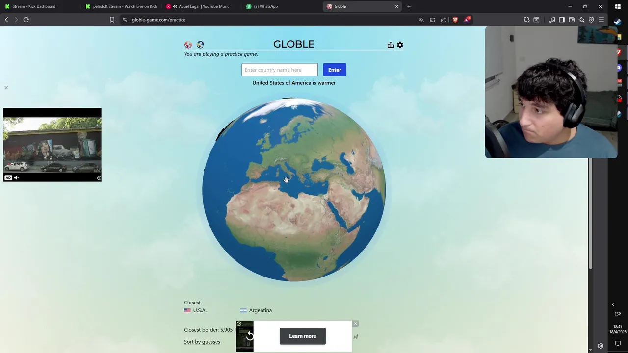Open ESP language switcher in taskbar

point(618,314)
